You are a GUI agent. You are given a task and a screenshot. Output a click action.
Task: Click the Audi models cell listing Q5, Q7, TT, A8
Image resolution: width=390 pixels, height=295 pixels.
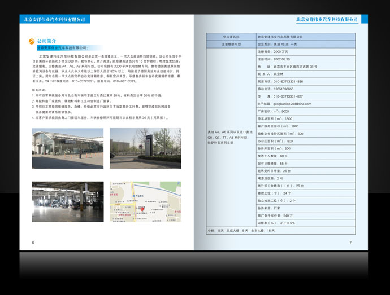pyautogui.click(x=231, y=137)
